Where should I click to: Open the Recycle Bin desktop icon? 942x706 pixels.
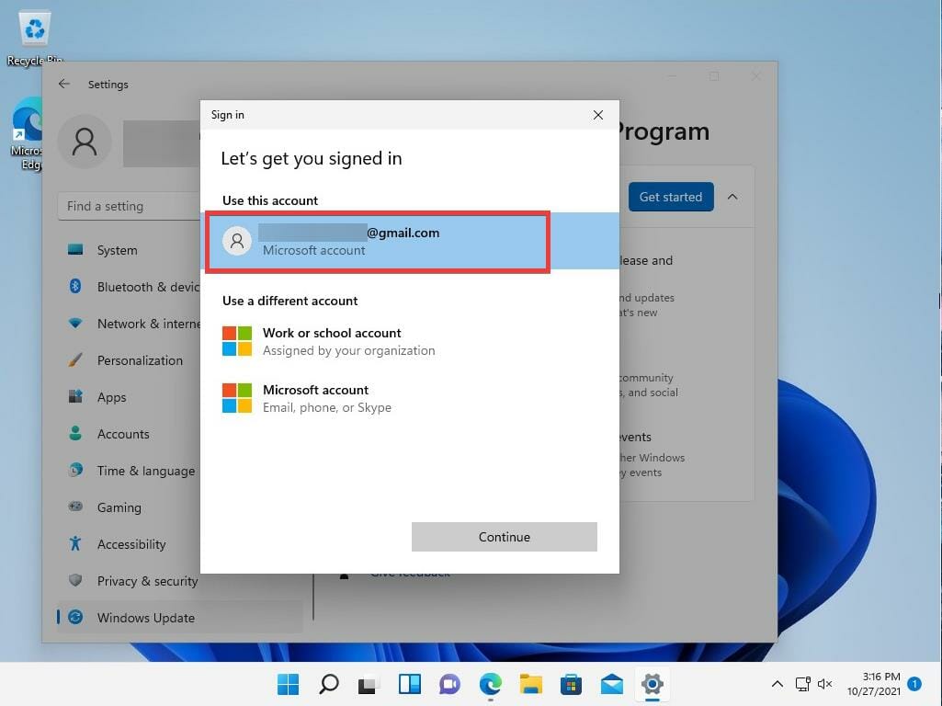[x=34, y=38]
